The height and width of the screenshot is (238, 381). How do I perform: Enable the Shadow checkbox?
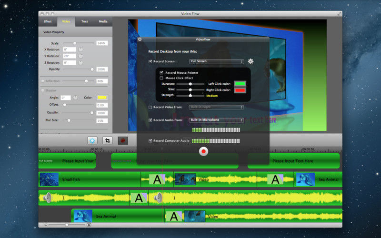pyautogui.click(x=43, y=90)
